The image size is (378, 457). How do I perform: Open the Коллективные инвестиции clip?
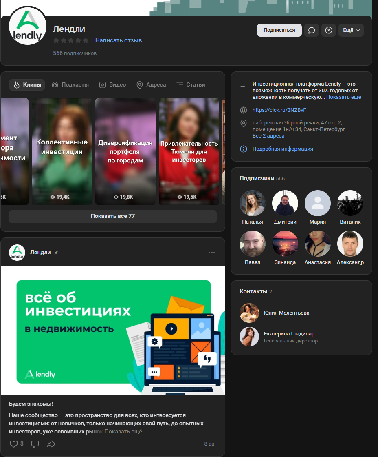coord(62,151)
